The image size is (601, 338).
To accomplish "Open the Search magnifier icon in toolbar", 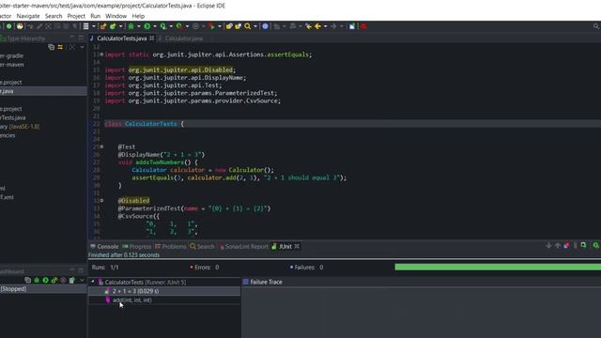I will coord(248,26).
